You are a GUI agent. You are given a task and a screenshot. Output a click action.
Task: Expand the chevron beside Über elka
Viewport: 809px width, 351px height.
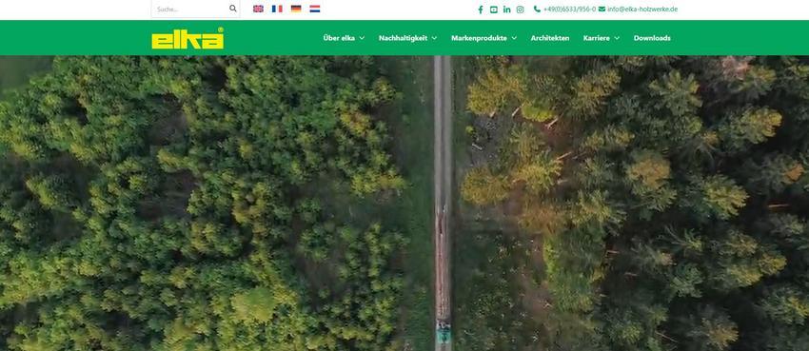362,38
